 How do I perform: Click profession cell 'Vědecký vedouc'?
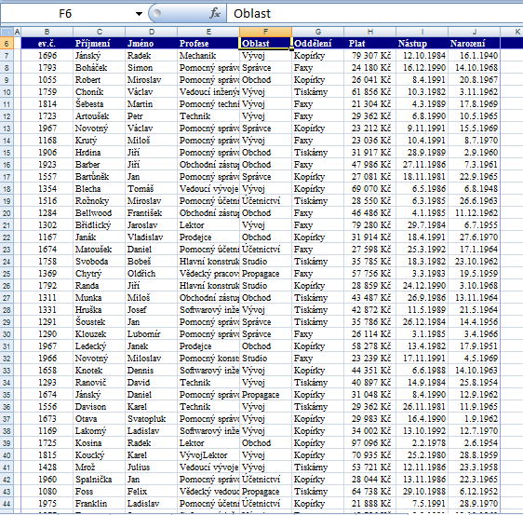[x=208, y=492]
